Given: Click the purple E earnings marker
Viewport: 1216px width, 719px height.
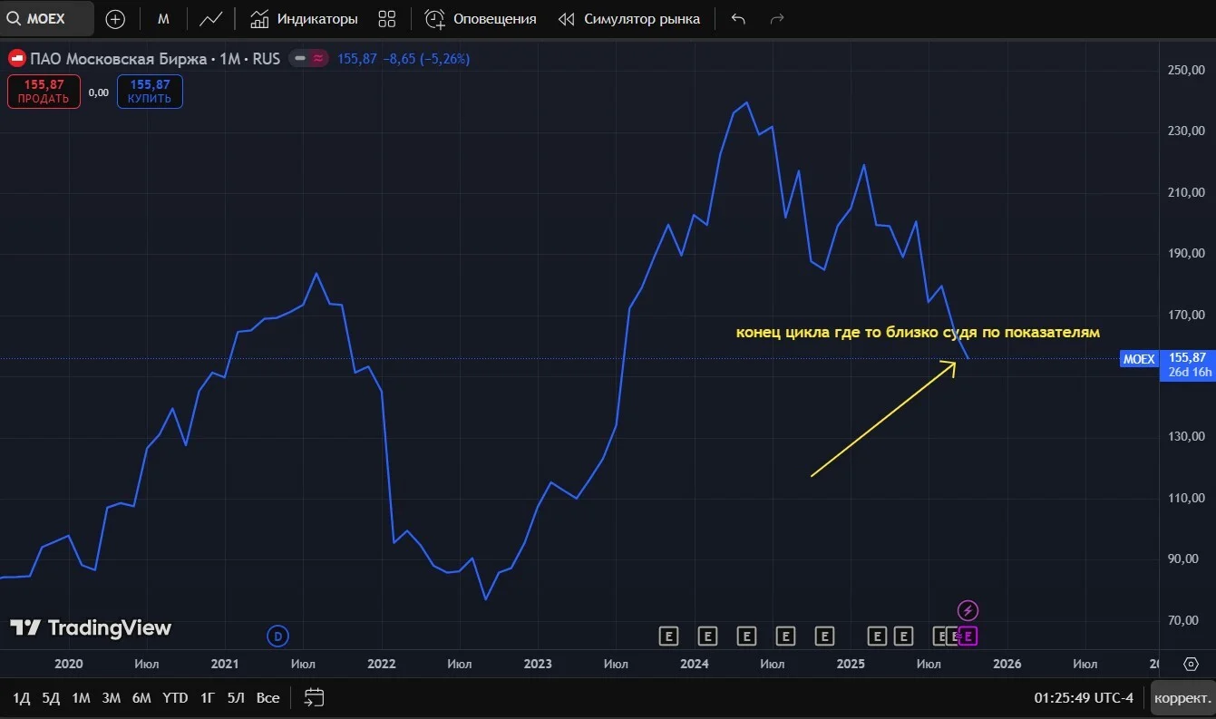Looking at the screenshot, I should pyautogui.click(x=968, y=636).
